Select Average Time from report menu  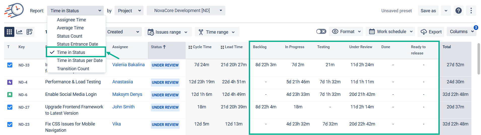pos(70,28)
